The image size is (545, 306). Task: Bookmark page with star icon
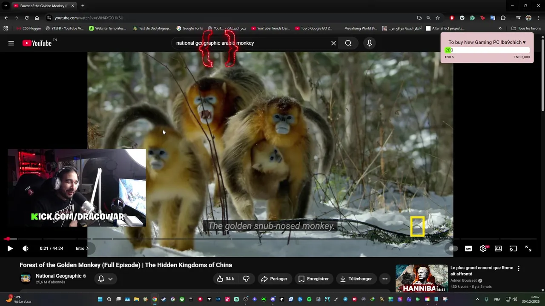pos(437,18)
